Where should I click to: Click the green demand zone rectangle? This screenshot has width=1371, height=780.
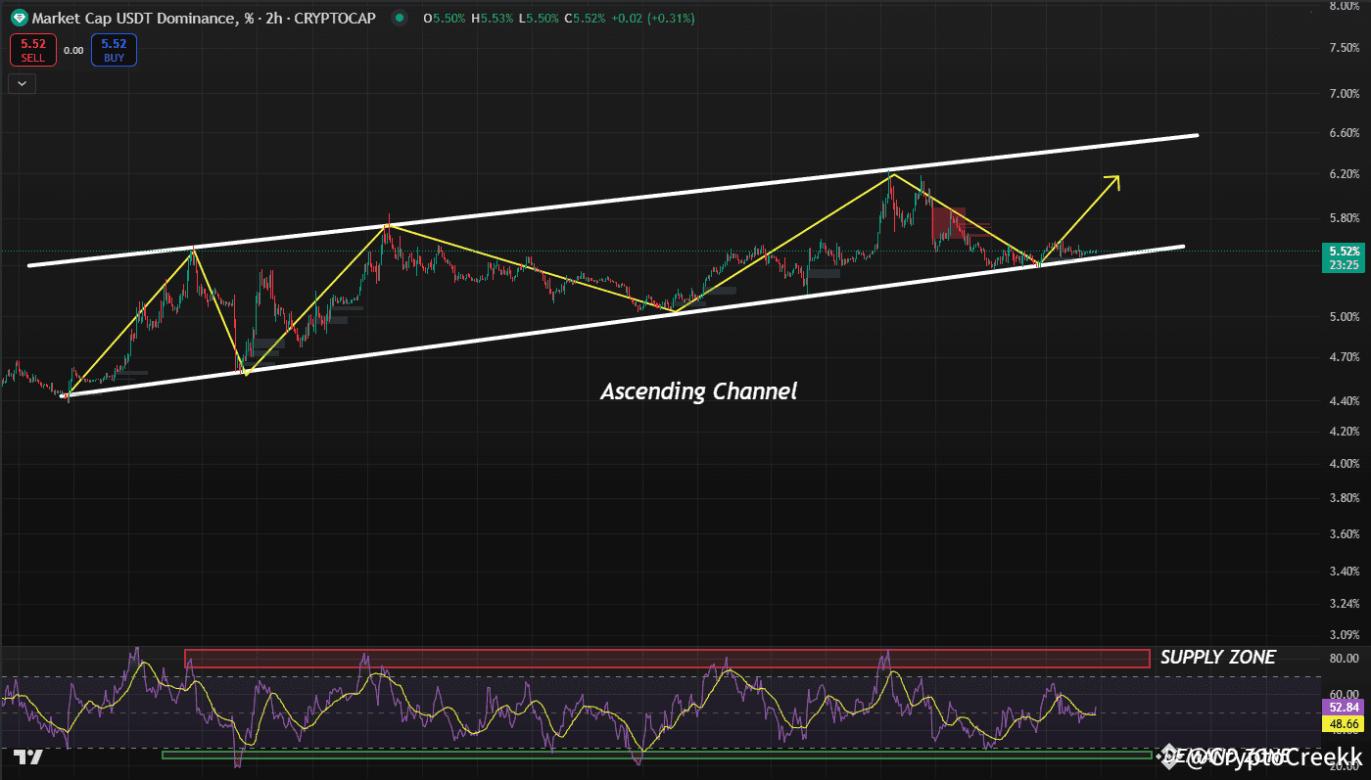click(656, 755)
